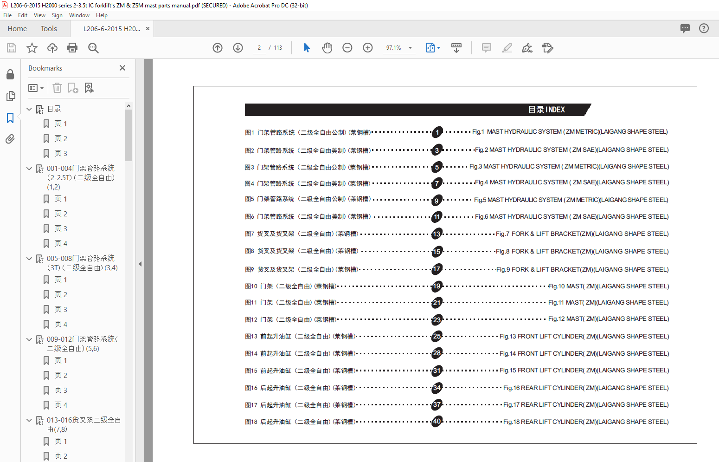Go to previous page arrow

[218, 48]
